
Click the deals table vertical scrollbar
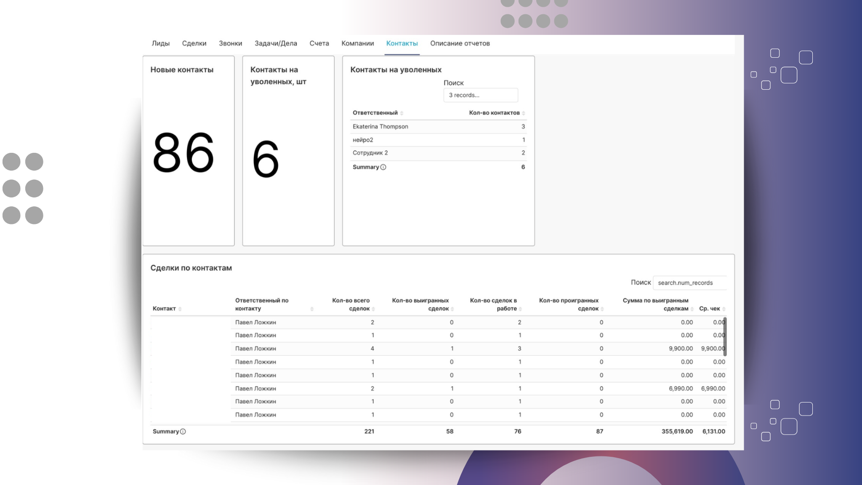pyautogui.click(x=725, y=337)
